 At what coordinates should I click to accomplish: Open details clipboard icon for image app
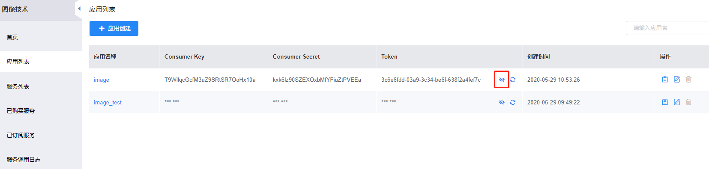pos(665,79)
